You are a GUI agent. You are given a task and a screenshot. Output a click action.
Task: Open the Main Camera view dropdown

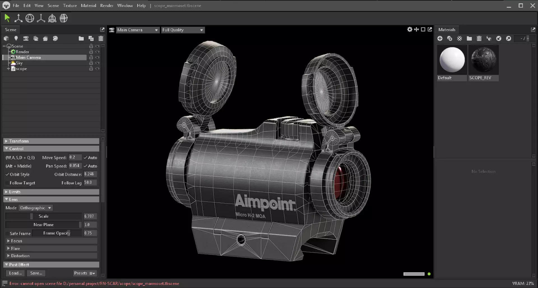tap(138, 30)
